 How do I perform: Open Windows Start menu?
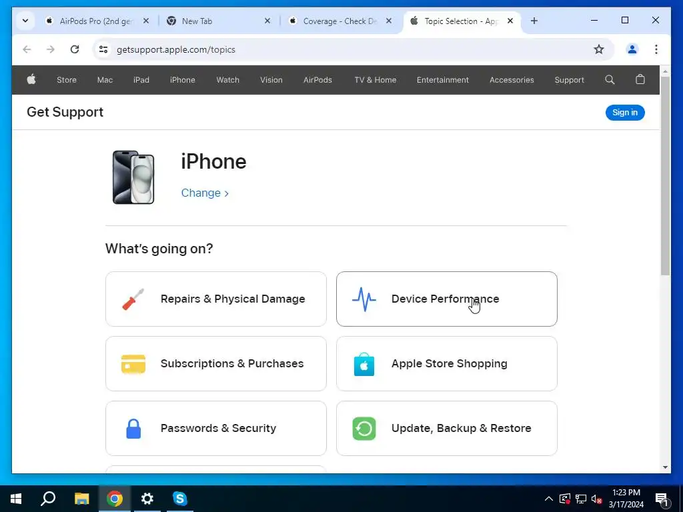[16, 499]
